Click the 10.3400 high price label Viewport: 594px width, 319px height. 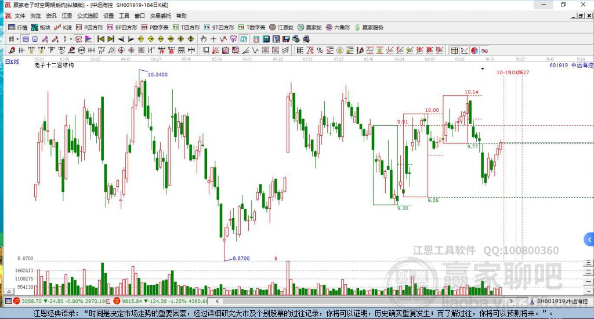coord(158,75)
